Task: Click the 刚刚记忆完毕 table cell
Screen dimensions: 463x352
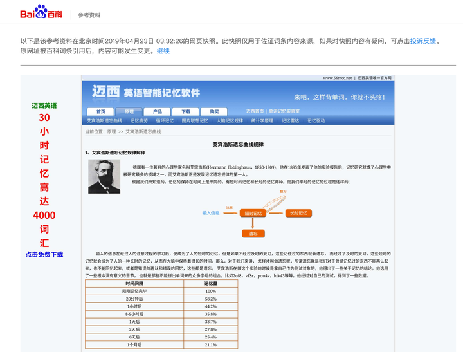Action: [x=134, y=291]
